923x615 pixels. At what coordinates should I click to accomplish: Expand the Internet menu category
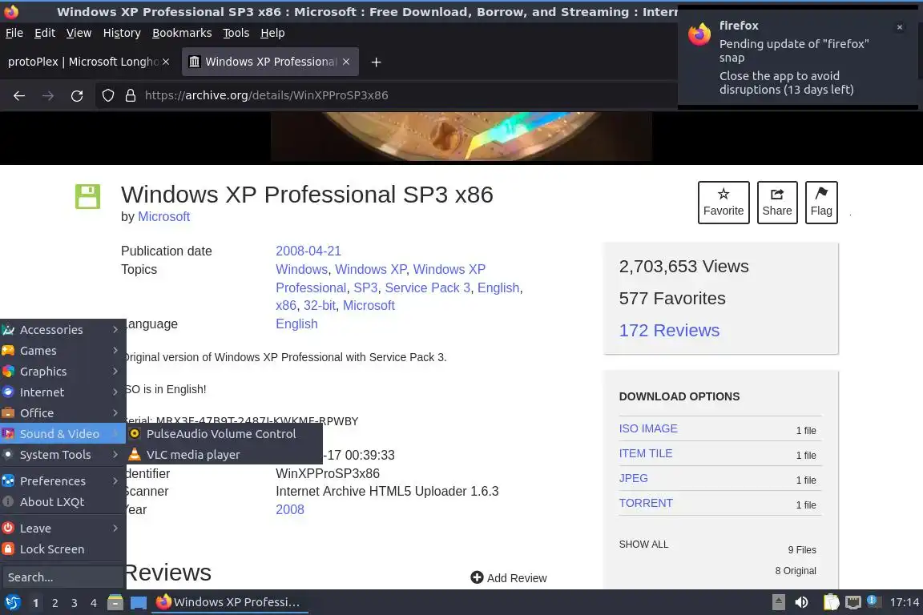[63, 392]
